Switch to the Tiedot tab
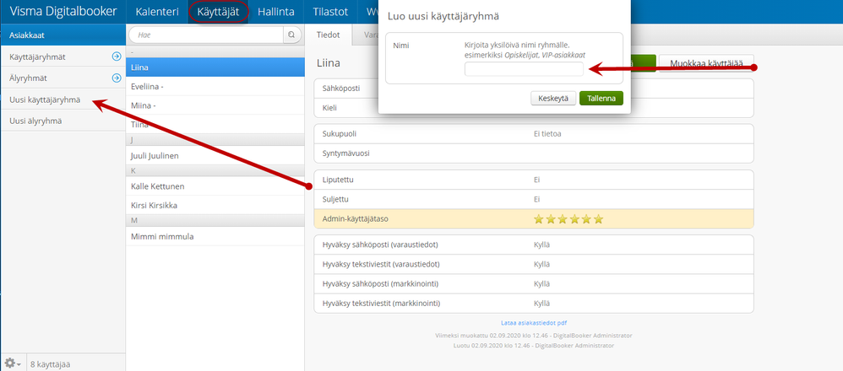The image size is (843, 371). pyautogui.click(x=329, y=35)
